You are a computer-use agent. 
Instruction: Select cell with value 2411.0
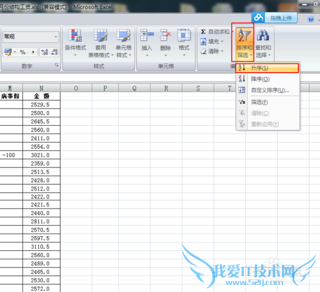[42, 139]
